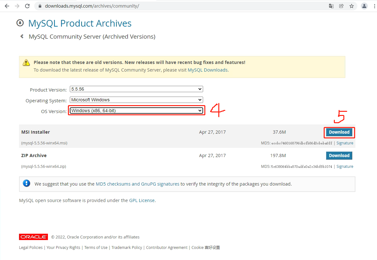377x260 pixels.
Task: Open Terms of Use footer link
Action: point(96,247)
